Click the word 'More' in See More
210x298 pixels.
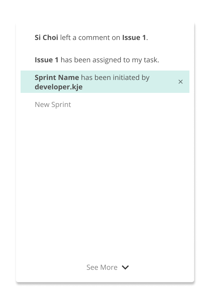109,267
